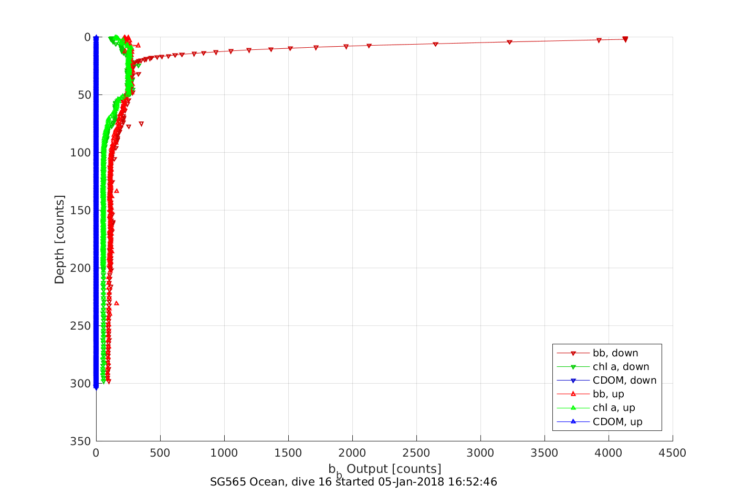
Task: Click the 'bb, up' legend entry
Action: 591,394
